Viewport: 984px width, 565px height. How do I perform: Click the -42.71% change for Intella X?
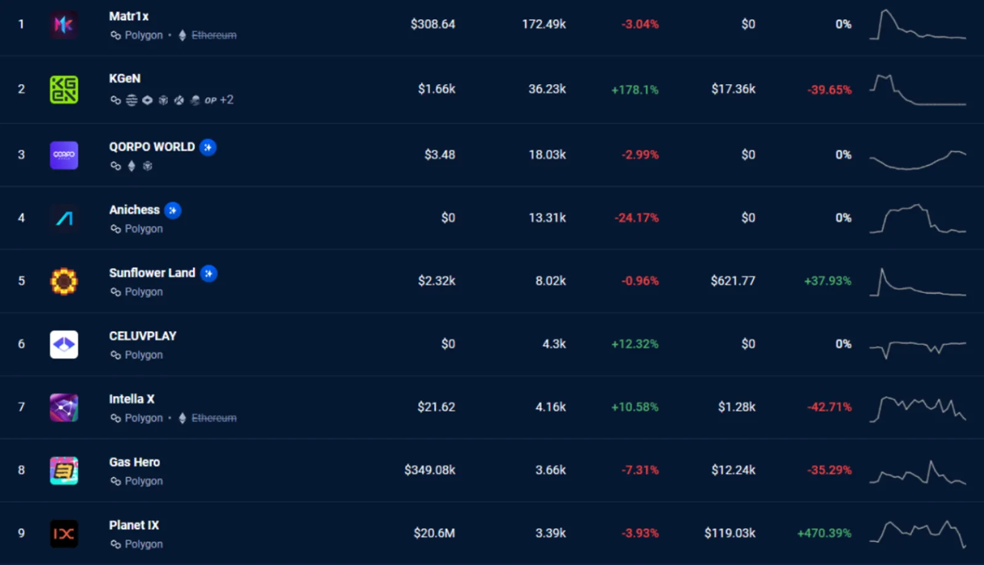click(830, 407)
